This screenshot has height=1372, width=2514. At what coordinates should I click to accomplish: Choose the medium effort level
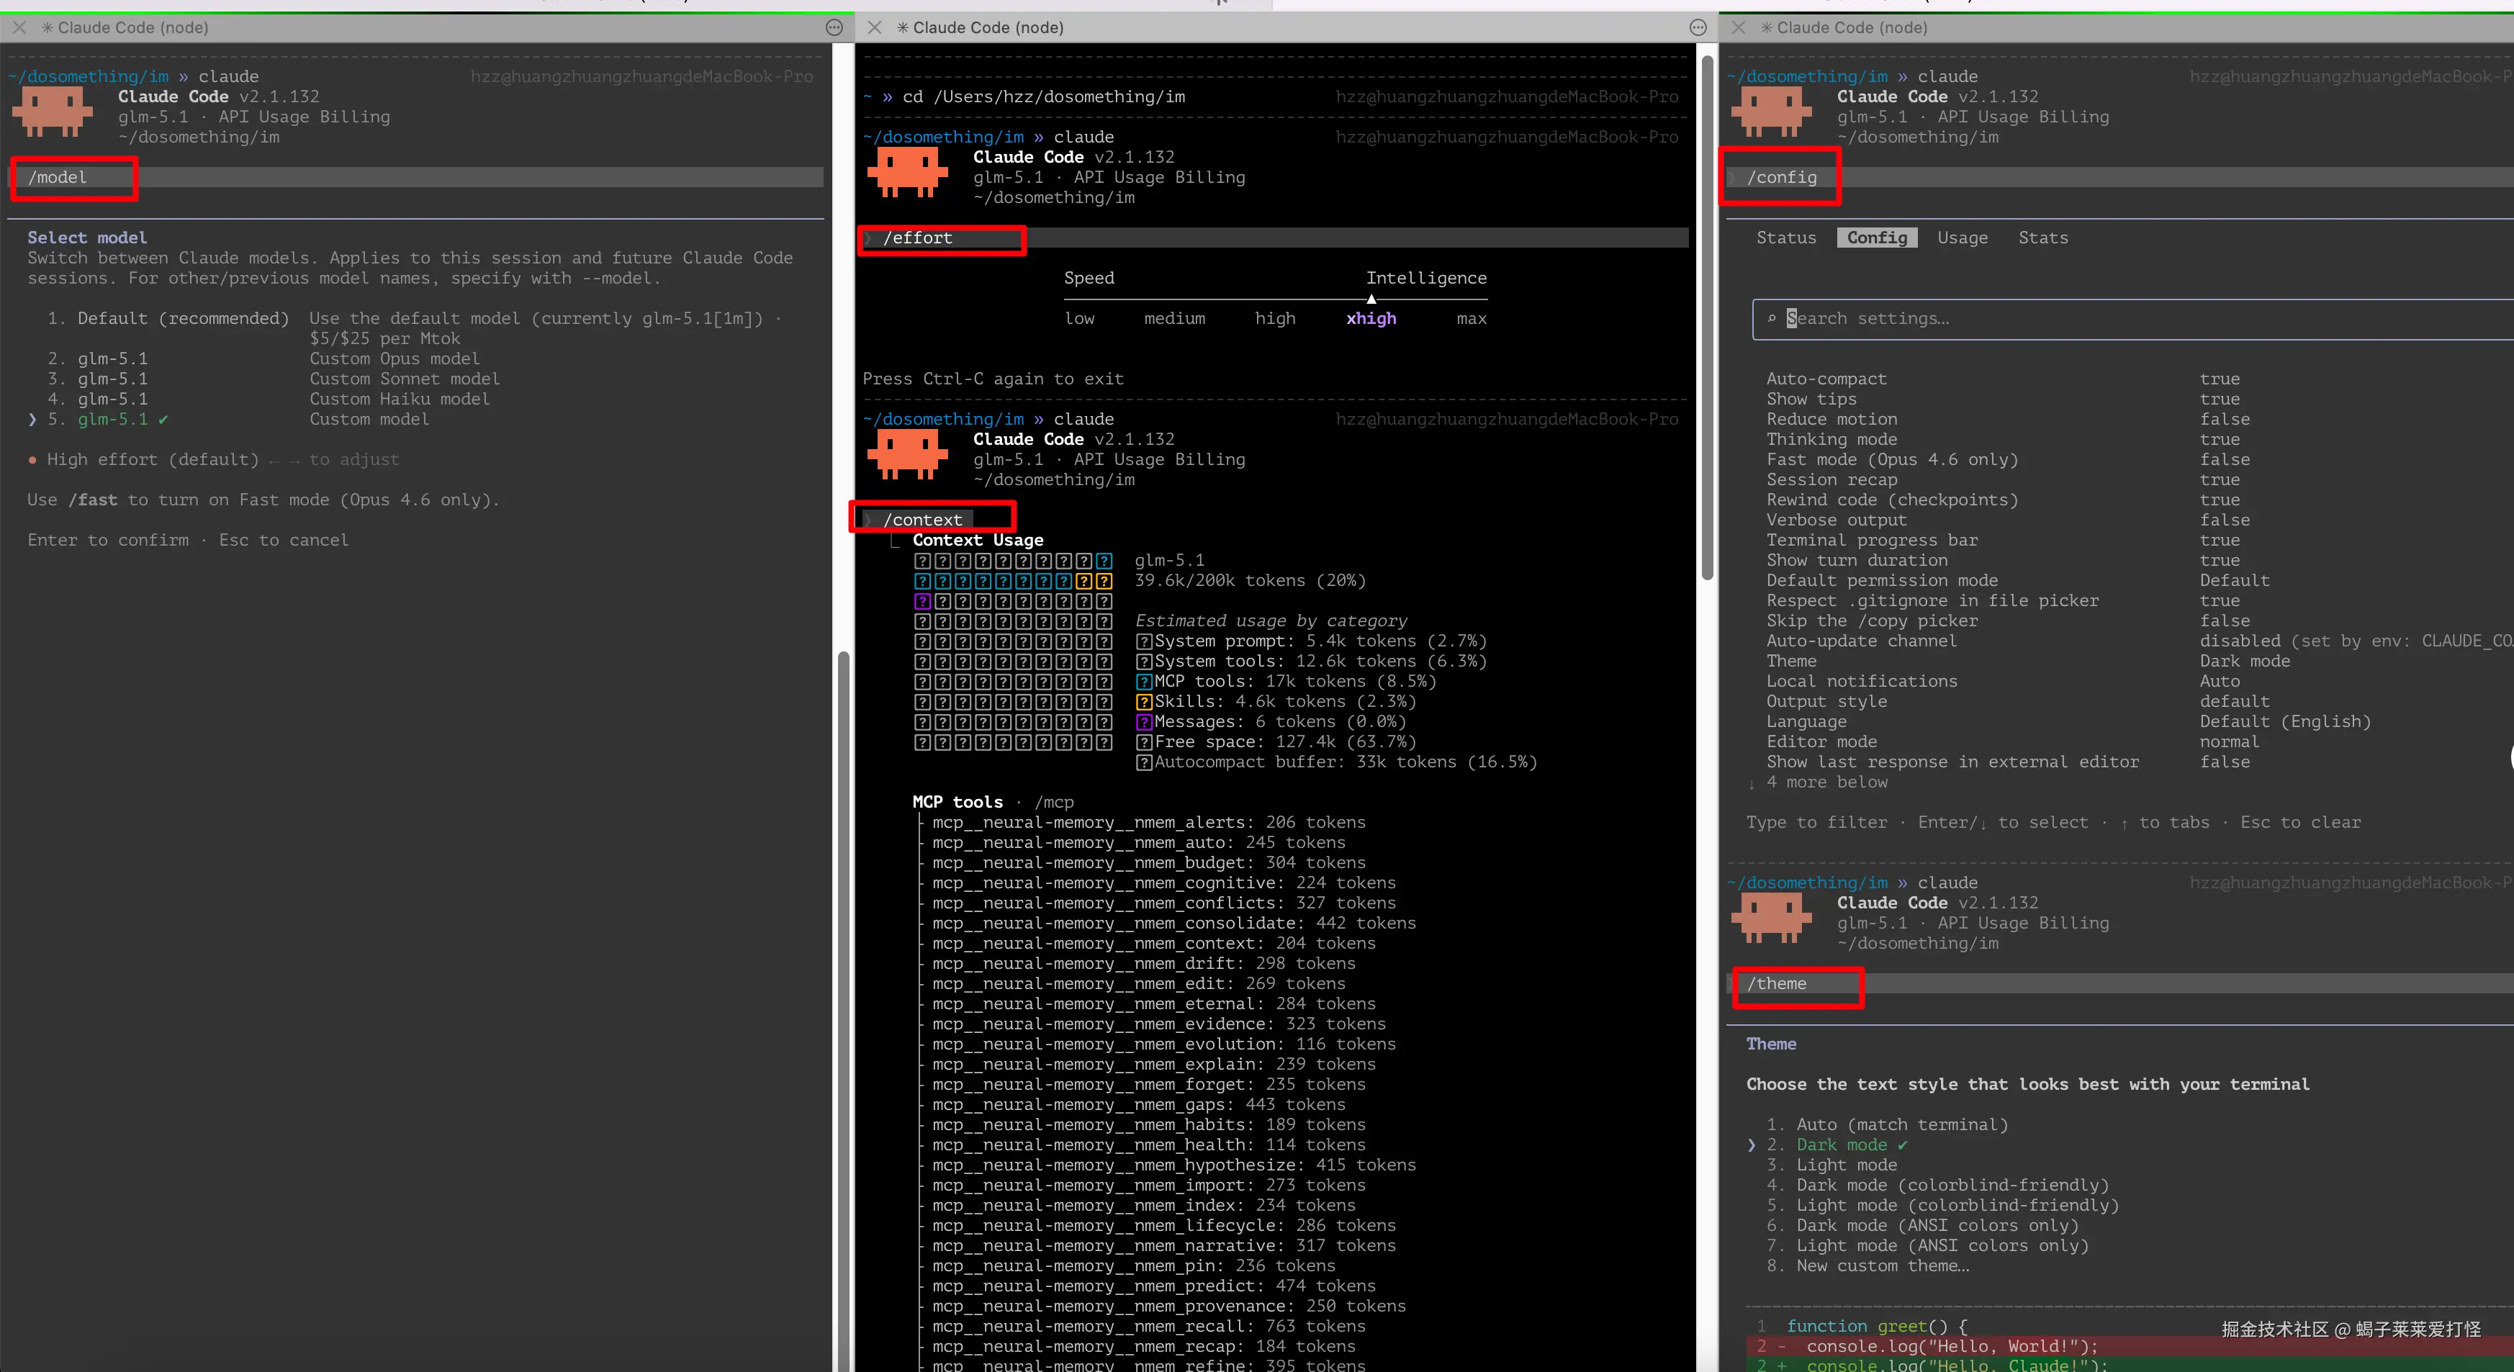1174,318
